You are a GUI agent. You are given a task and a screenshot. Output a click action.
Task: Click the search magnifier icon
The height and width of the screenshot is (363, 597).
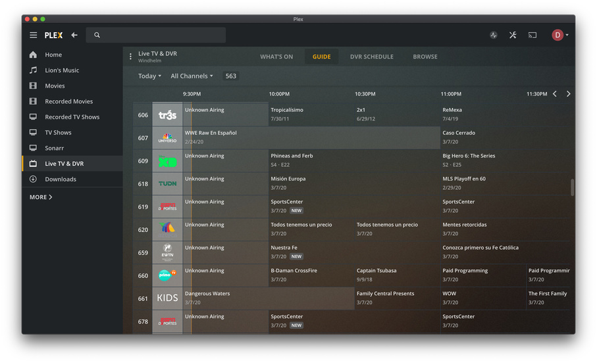[97, 35]
